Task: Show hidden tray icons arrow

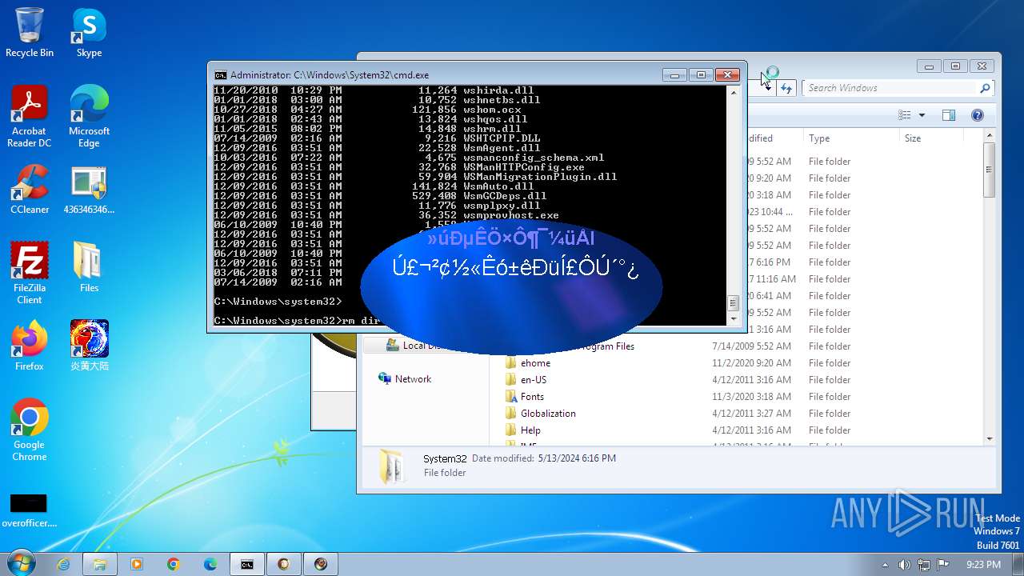Action: point(885,565)
